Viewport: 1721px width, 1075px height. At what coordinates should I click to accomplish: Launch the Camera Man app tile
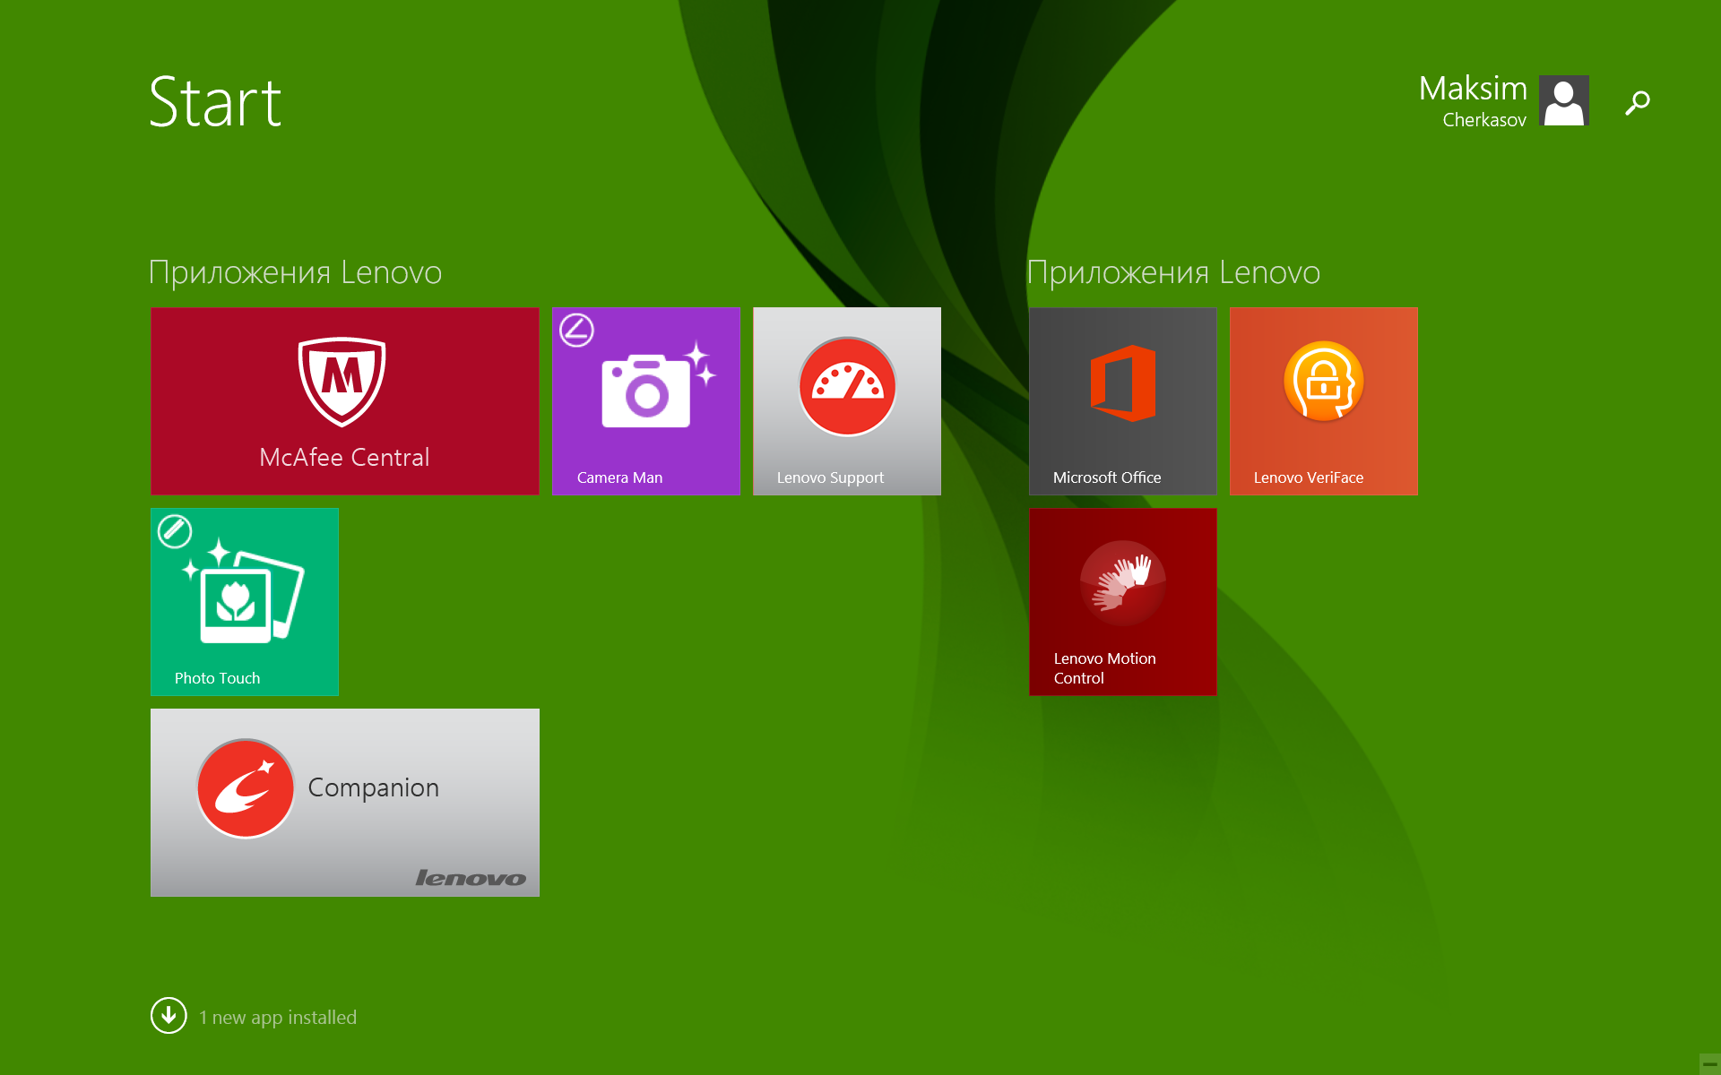(x=646, y=401)
